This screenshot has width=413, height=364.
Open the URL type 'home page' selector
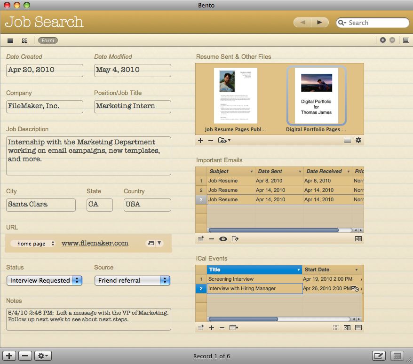pyautogui.click(x=36, y=244)
